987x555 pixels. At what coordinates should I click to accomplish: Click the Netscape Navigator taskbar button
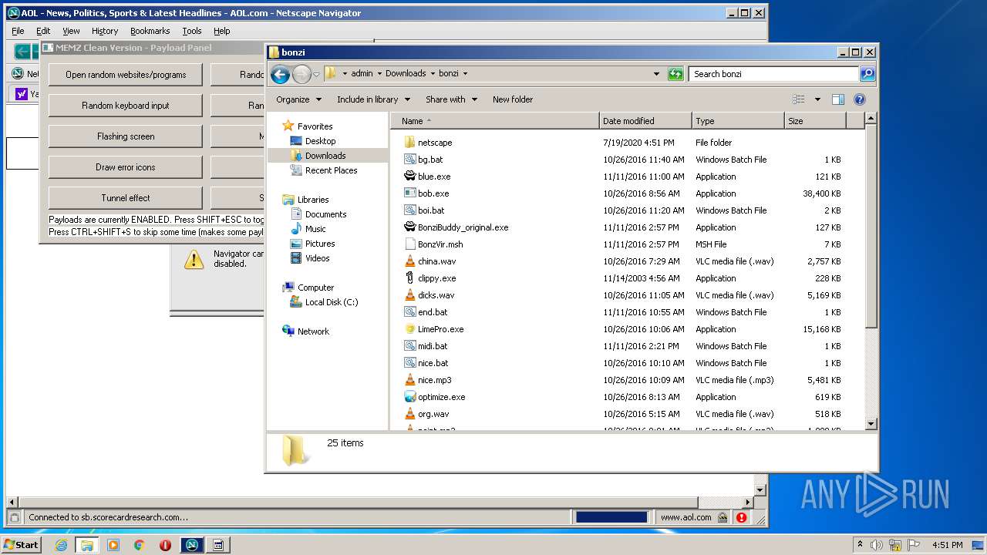pyautogui.click(x=192, y=545)
